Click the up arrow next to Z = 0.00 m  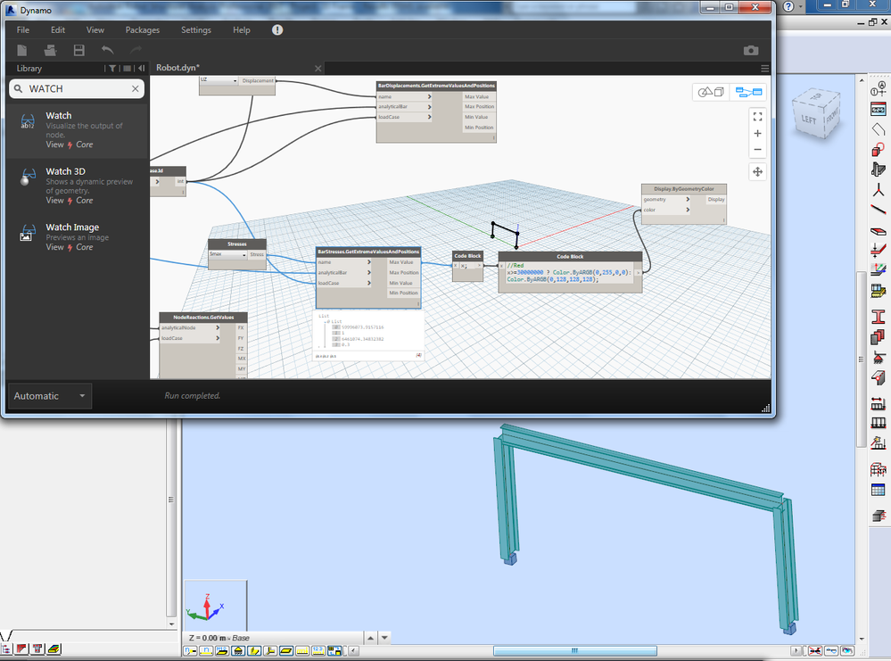370,638
